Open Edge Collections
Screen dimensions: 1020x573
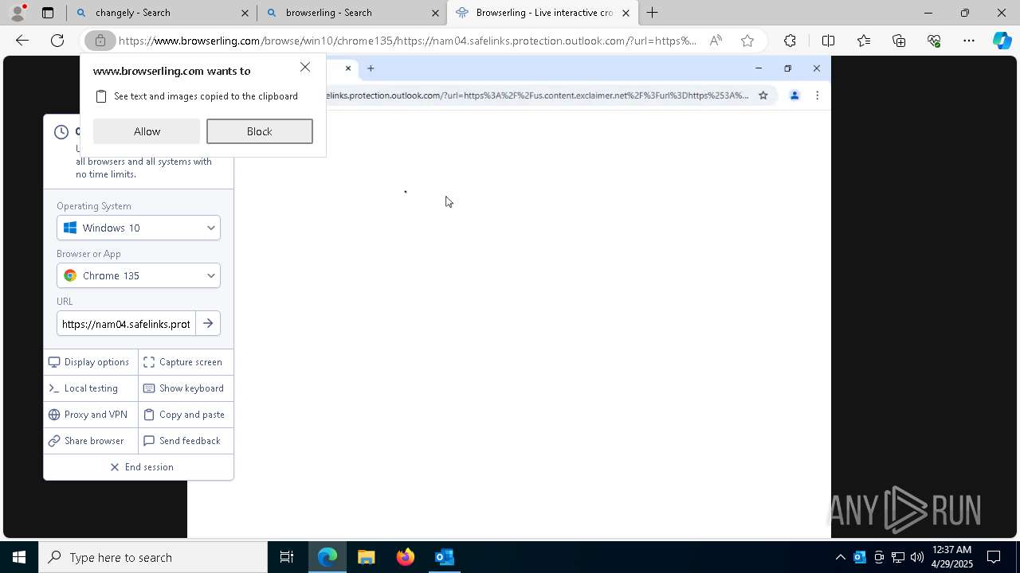click(x=899, y=41)
